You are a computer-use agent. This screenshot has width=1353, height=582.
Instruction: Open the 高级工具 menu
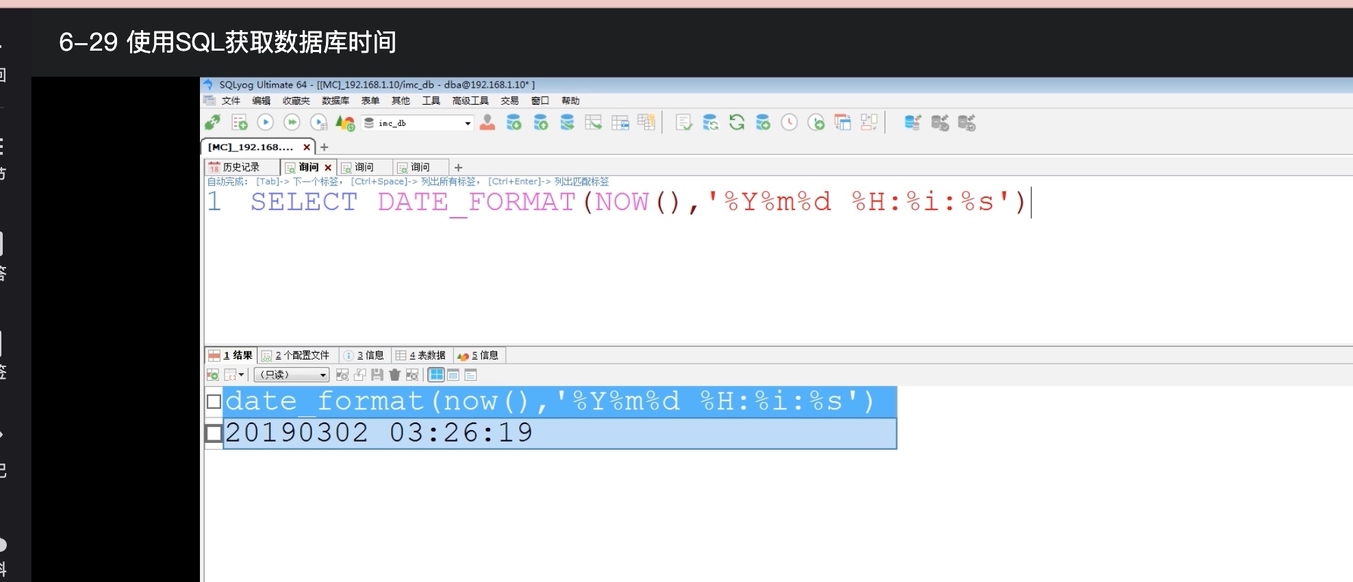click(x=470, y=101)
